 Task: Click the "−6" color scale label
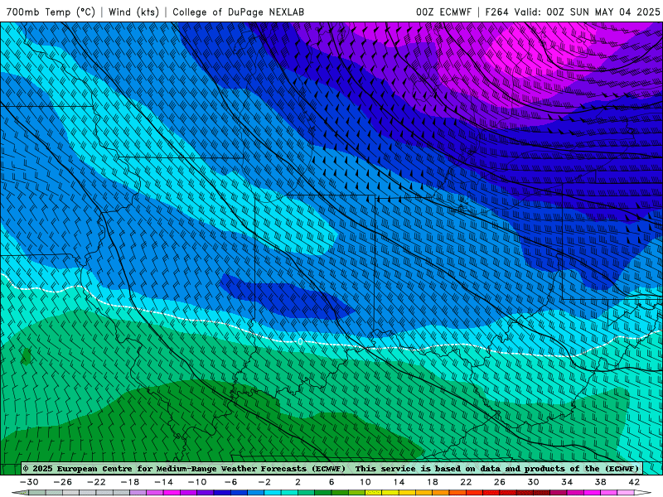231,482
